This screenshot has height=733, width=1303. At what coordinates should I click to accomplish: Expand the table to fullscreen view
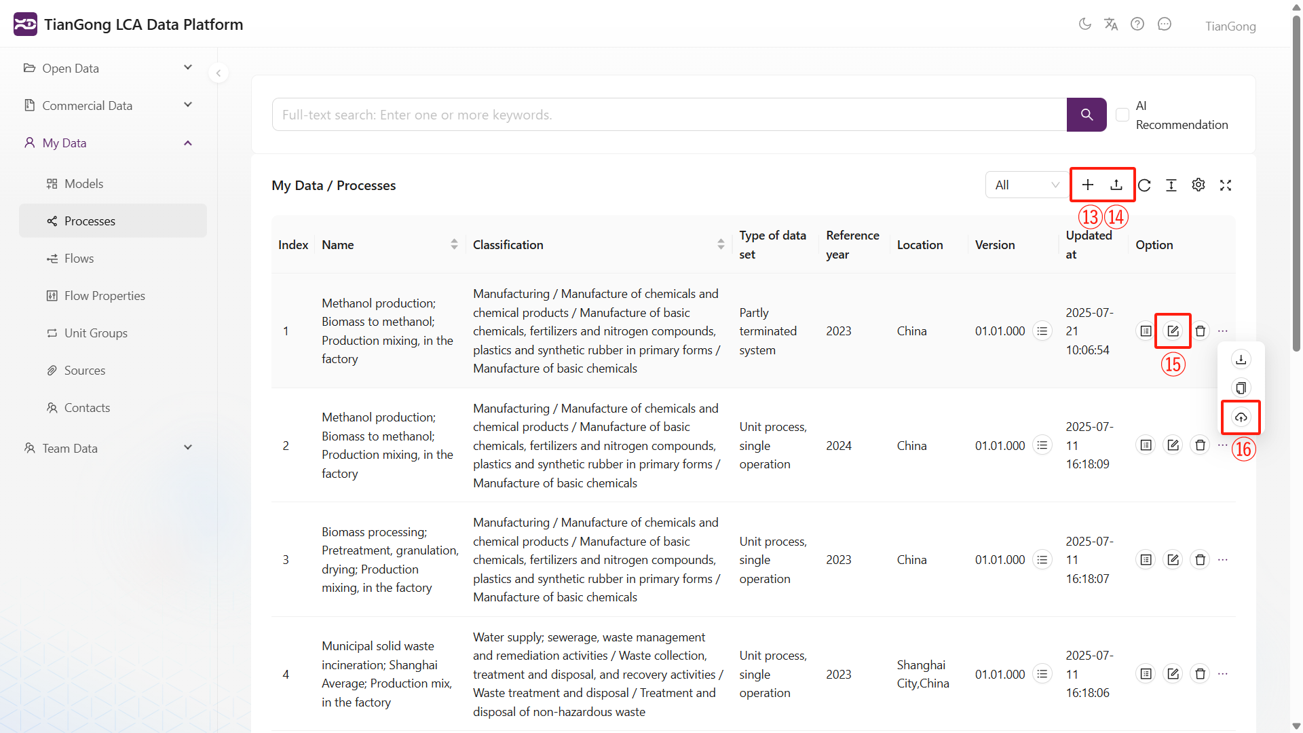(1226, 185)
